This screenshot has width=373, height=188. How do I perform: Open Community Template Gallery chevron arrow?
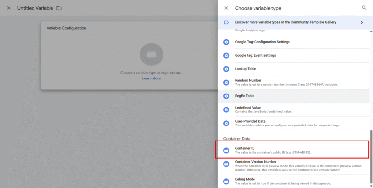coord(362,22)
